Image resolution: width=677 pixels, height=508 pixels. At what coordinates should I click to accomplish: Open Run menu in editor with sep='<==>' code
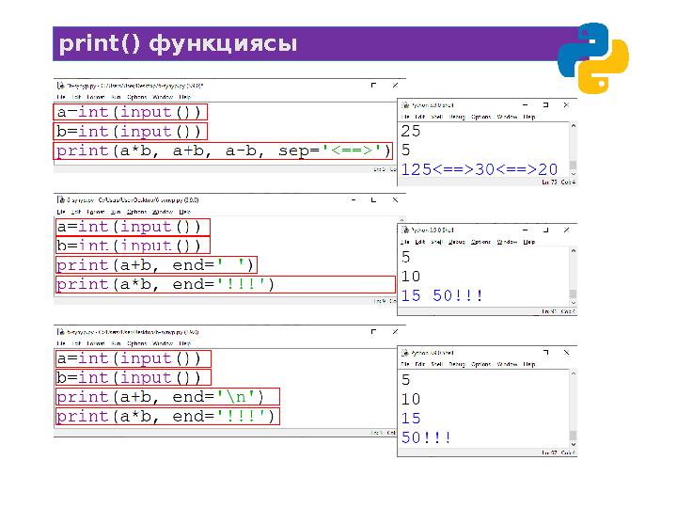coord(116,97)
